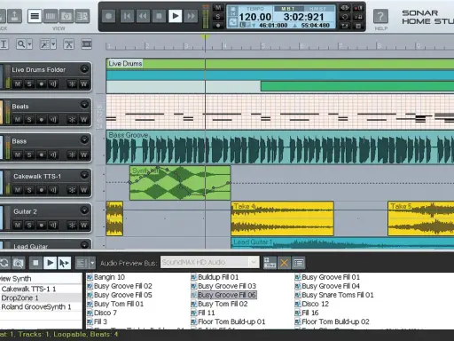Solo the Guitar 2 track
Image resolution: width=454 pixels, height=341 pixels.
point(29,226)
